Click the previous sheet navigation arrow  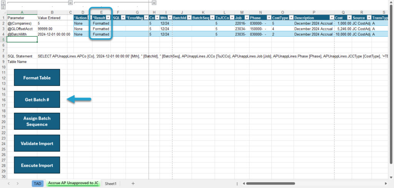tap(9, 183)
